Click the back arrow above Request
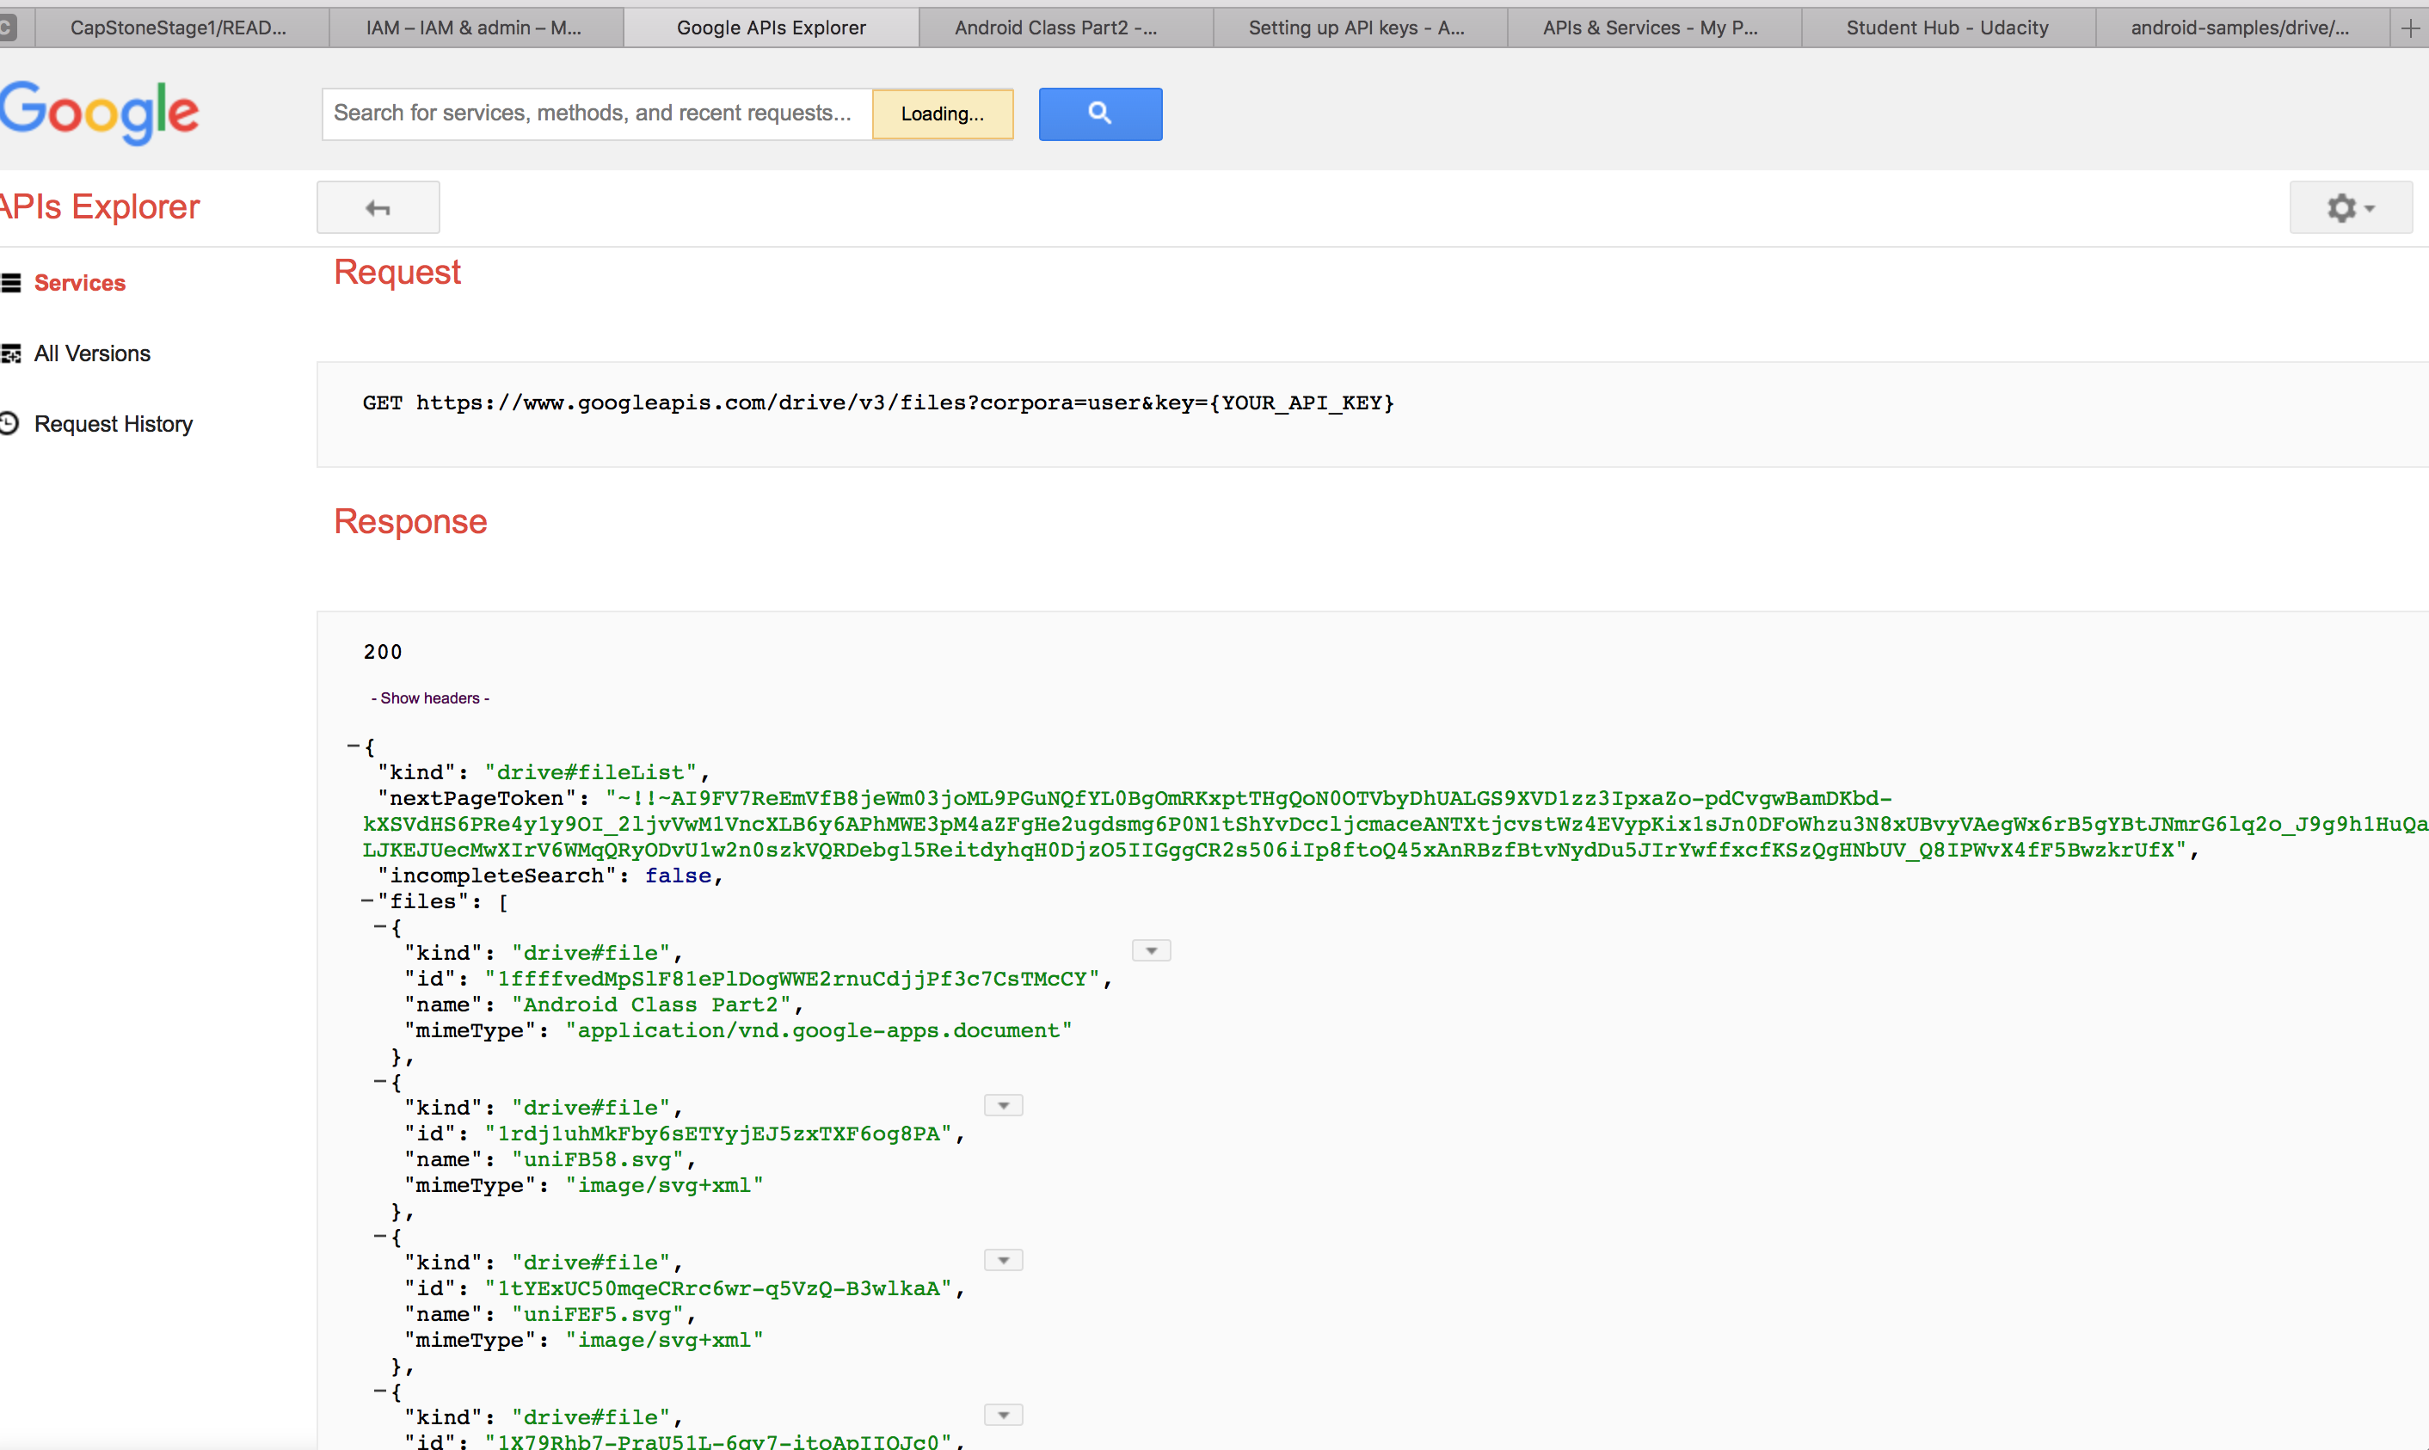Viewport: 2429px width, 1450px height. pos(378,207)
